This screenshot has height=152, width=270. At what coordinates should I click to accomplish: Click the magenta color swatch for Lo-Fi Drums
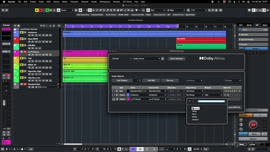coord(128,99)
